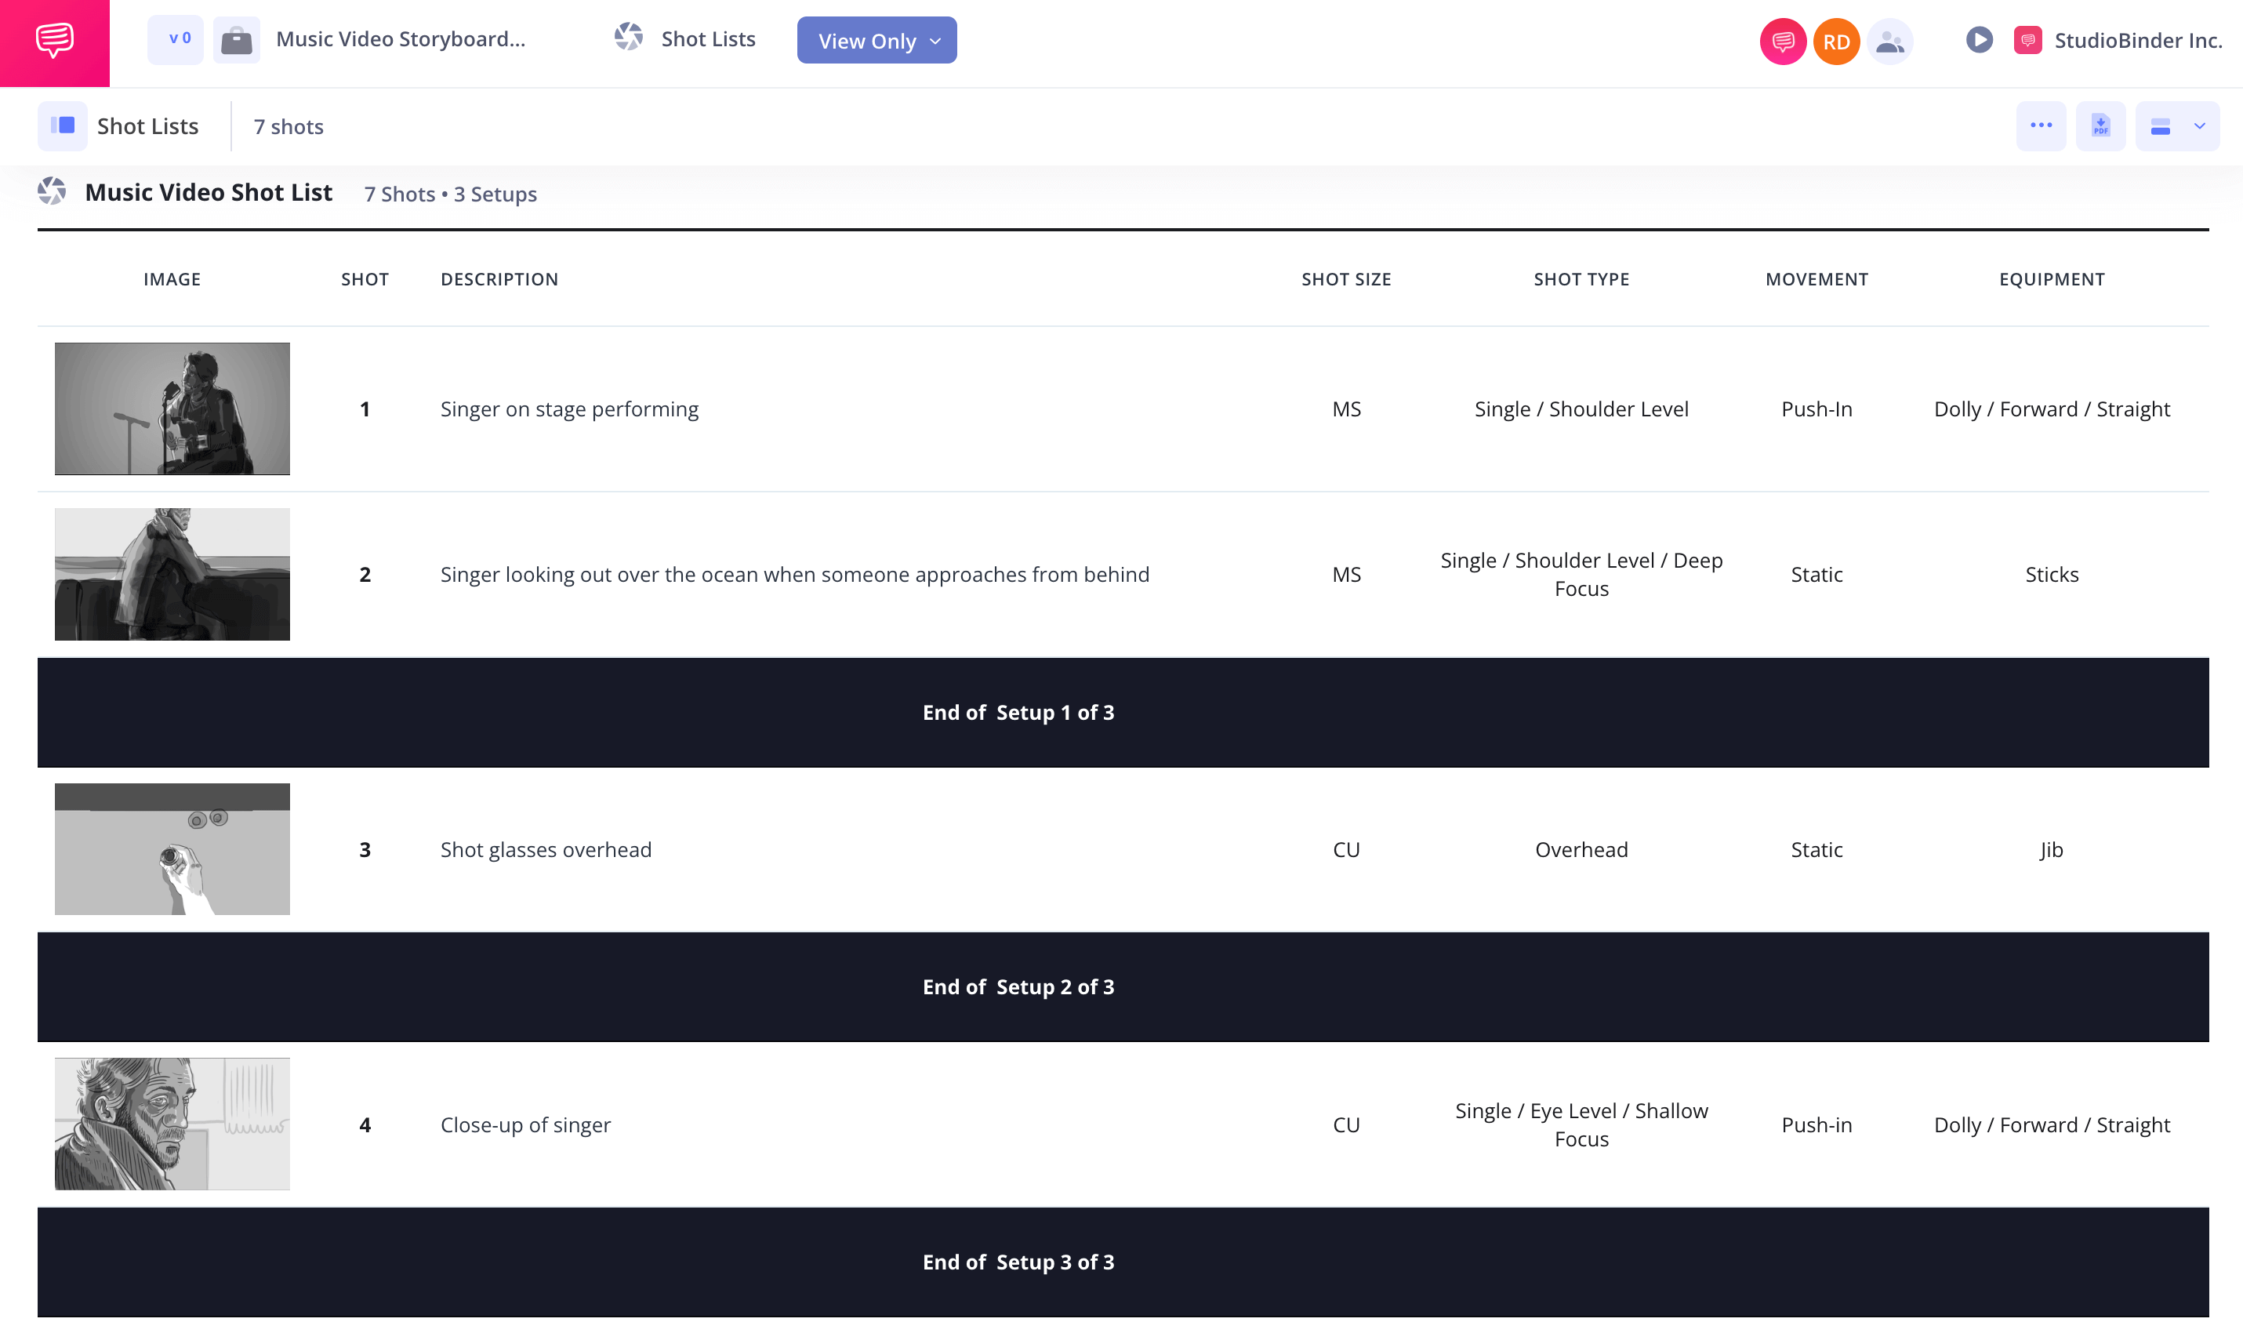
Task: Toggle the grid/list view icon
Action: point(2161,125)
